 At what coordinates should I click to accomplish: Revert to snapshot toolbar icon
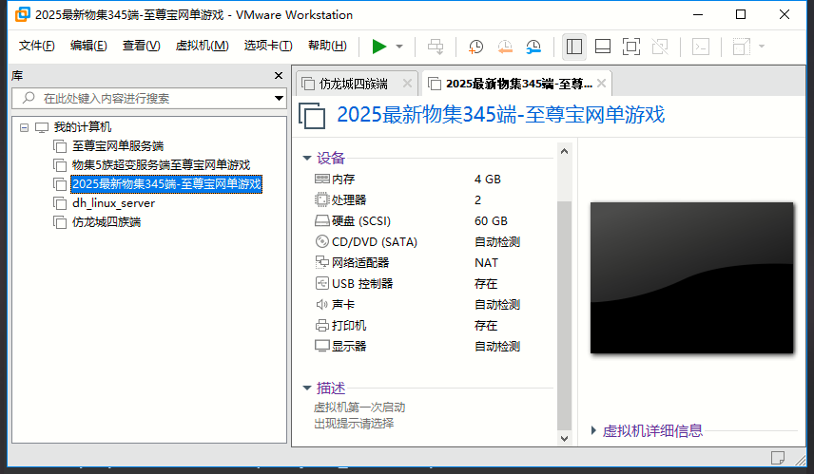505,47
